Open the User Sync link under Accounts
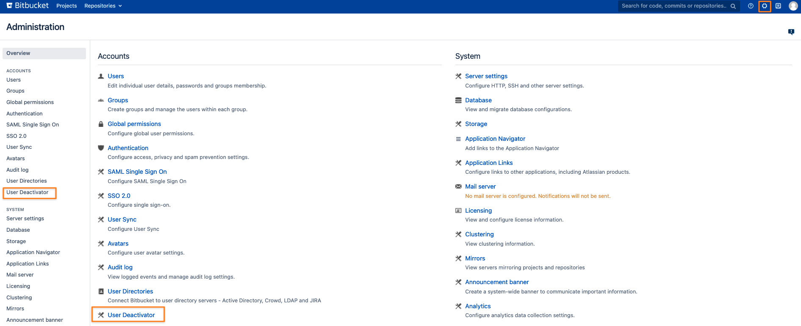 click(x=122, y=219)
